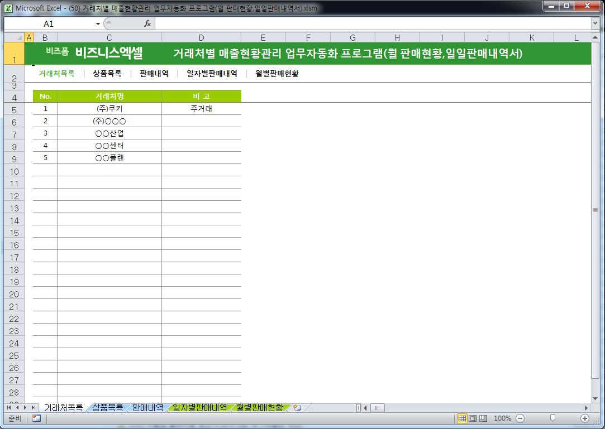Switch to the 일자별판매내역 sheet tab

coord(200,407)
